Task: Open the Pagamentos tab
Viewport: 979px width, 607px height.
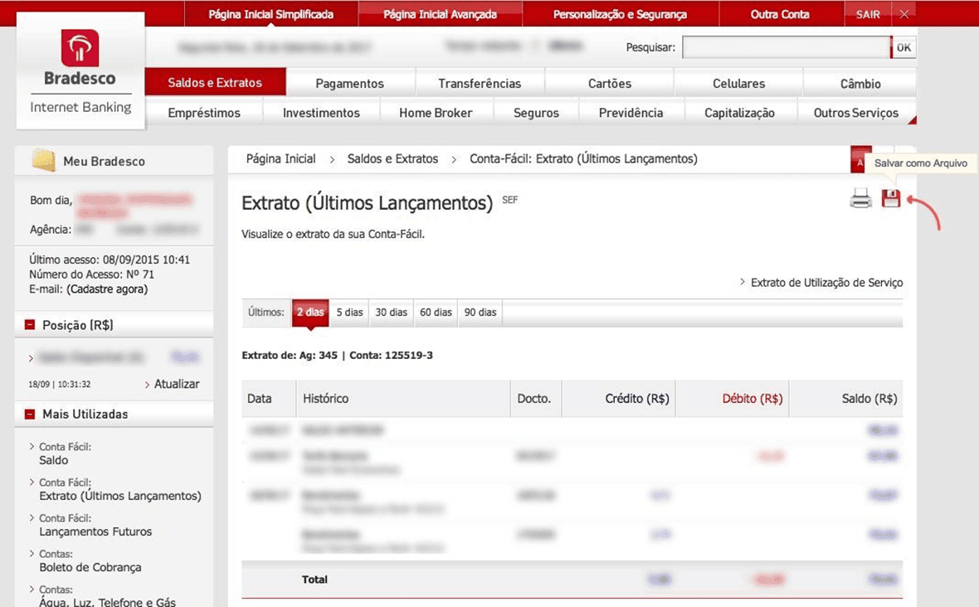Action: (351, 83)
